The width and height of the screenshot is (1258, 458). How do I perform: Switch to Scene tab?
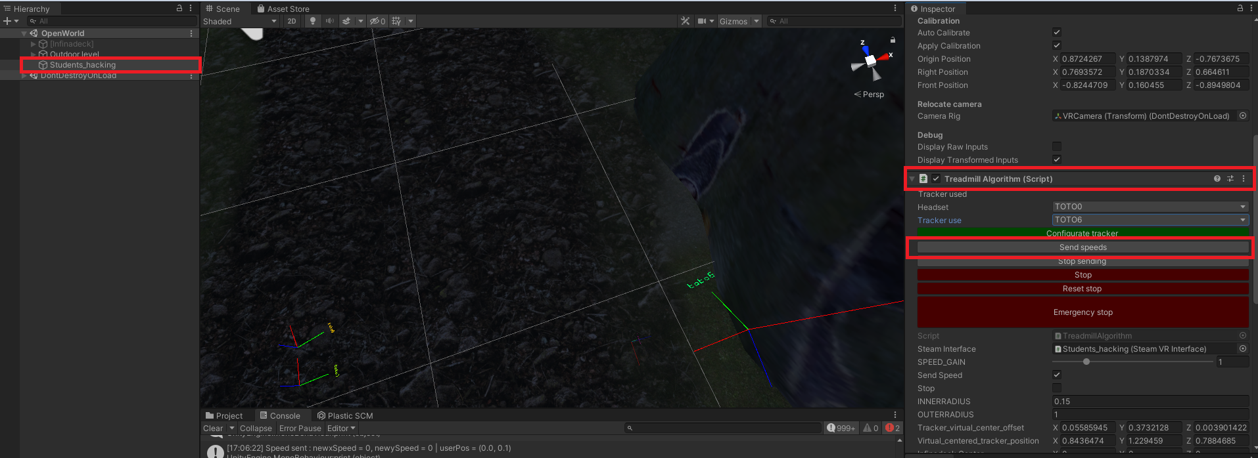[223, 9]
